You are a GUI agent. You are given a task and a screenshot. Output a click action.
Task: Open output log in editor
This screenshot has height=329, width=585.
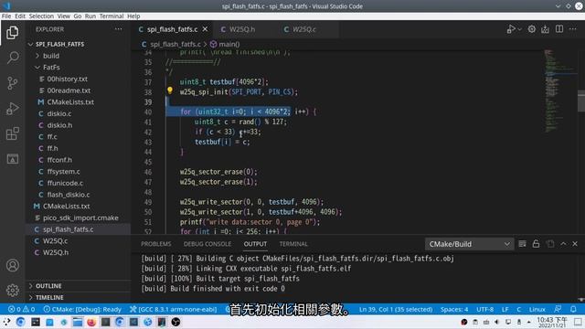[550, 244]
